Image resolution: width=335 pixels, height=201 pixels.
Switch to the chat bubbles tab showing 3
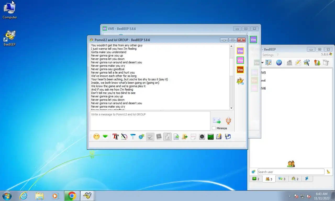tap(282, 179)
